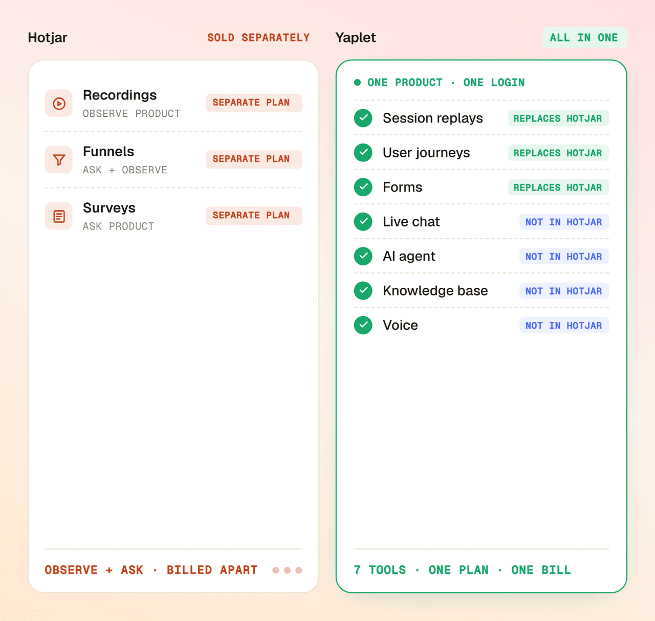Click the green check beside Knowledge base
This screenshot has height=621, width=655.
pos(363,291)
